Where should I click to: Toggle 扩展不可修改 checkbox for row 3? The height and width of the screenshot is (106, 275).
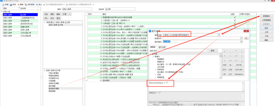248,23
